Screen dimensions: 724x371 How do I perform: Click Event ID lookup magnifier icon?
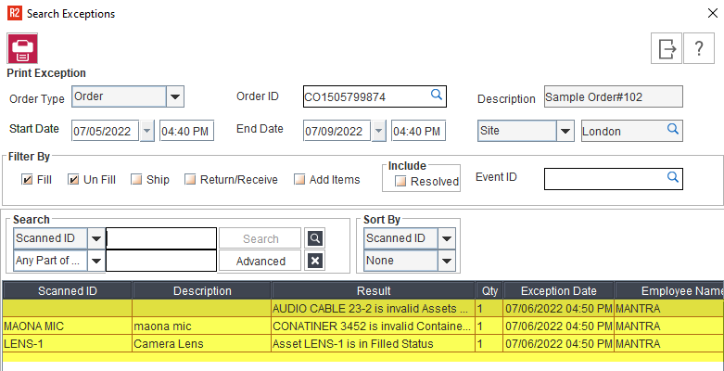point(673,176)
